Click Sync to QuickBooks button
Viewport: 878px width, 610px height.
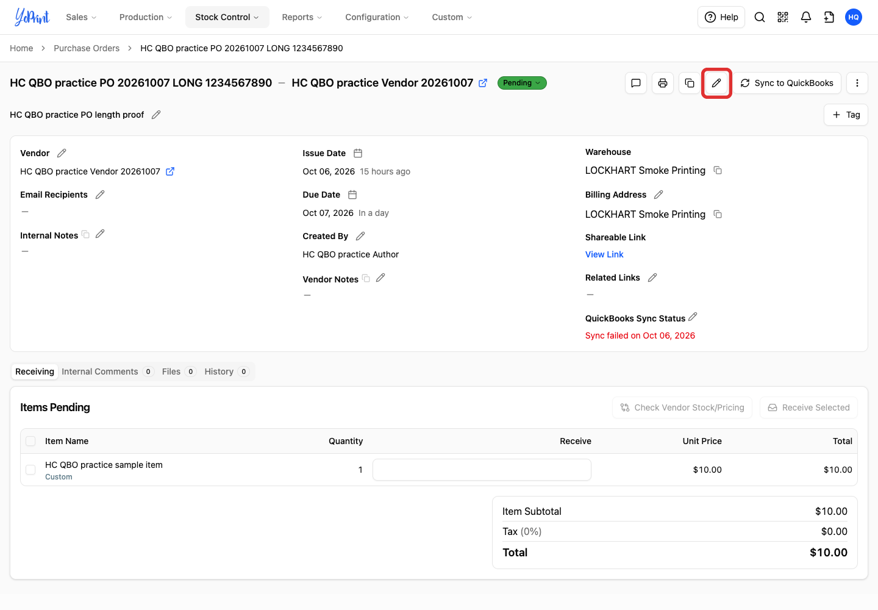click(787, 83)
